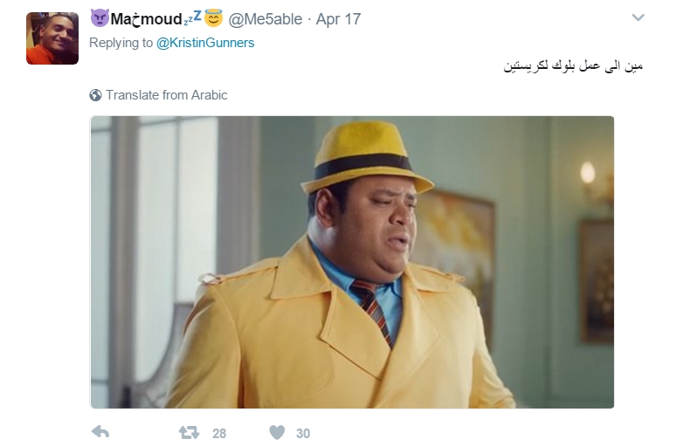
Task: Click the 'Replying to' label
Action: click(x=121, y=43)
